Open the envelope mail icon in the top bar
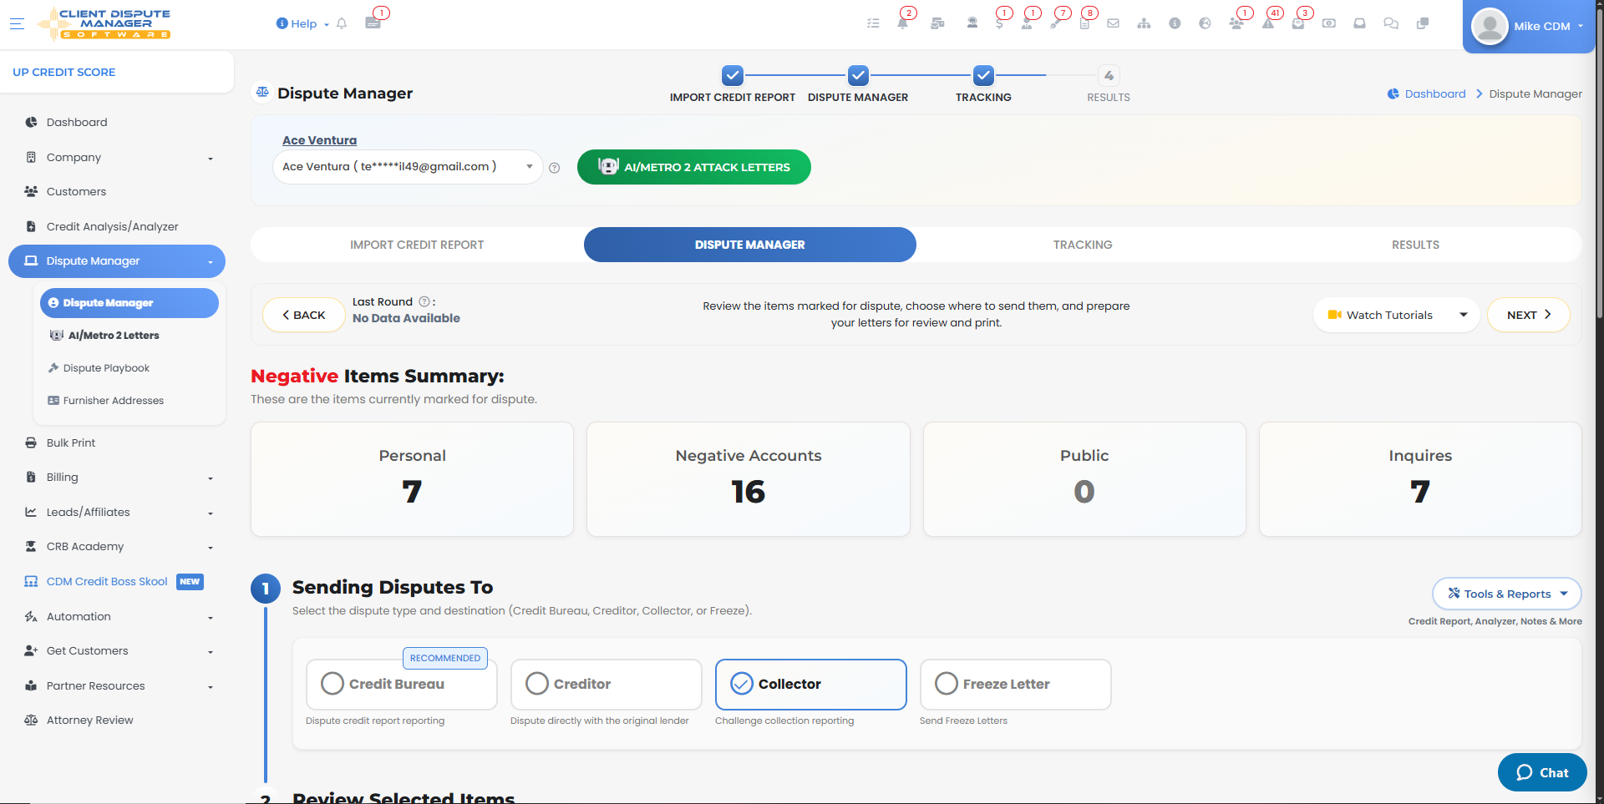Image resolution: width=1604 pixels, height=804 pixels. [1113, 23]
